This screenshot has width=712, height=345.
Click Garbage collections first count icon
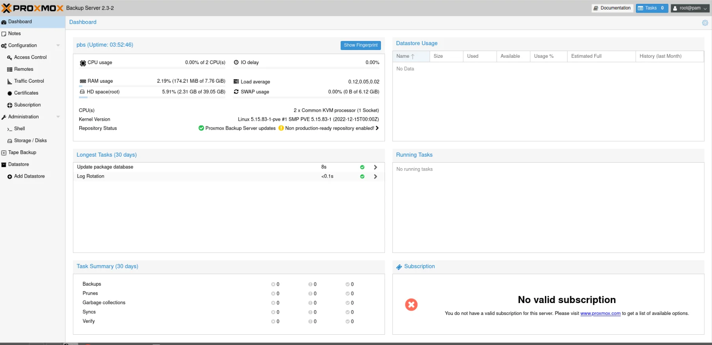[273, 303]
